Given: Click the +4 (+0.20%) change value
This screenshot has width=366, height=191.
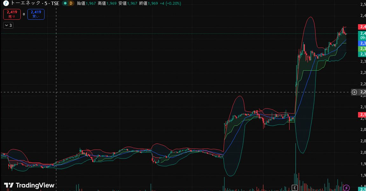Looking at the screenshot, I should tap(170, 3).
